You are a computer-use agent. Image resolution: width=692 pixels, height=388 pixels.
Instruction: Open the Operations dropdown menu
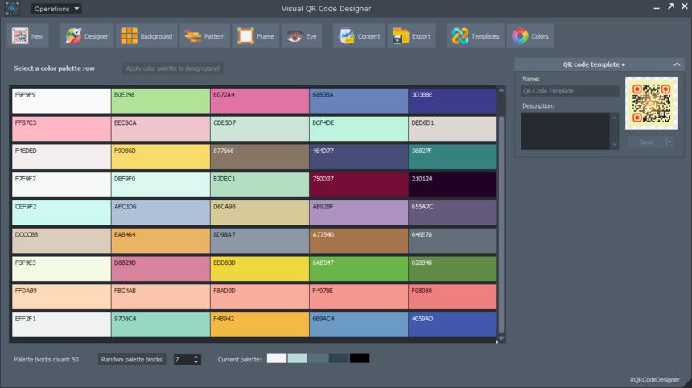click(x=56, y=9)
